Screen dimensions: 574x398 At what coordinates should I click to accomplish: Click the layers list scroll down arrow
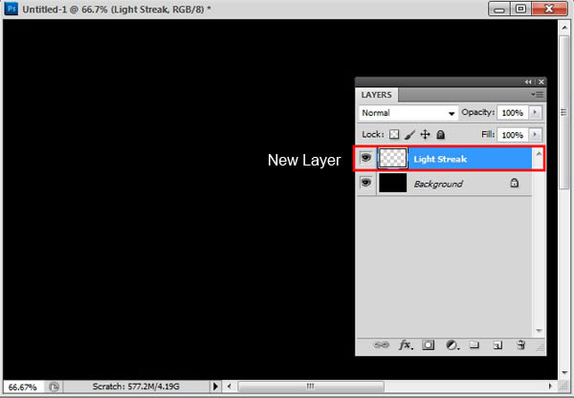(539, 331)
